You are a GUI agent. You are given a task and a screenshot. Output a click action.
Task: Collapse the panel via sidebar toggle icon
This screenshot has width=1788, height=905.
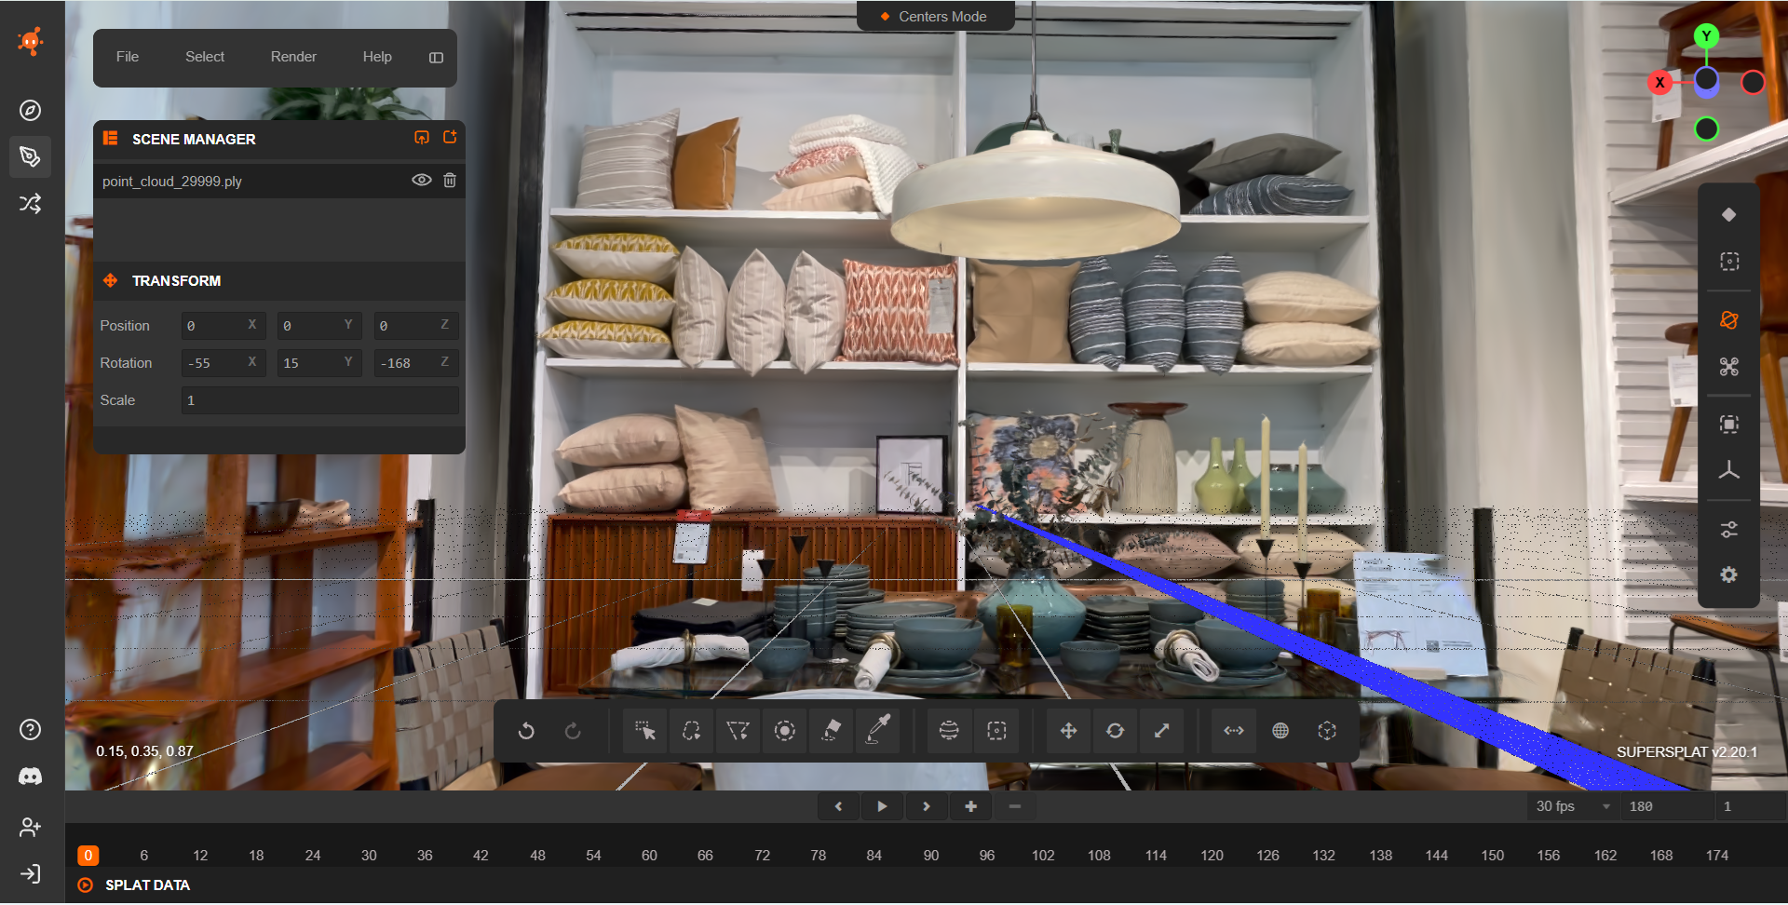(436, 58)
